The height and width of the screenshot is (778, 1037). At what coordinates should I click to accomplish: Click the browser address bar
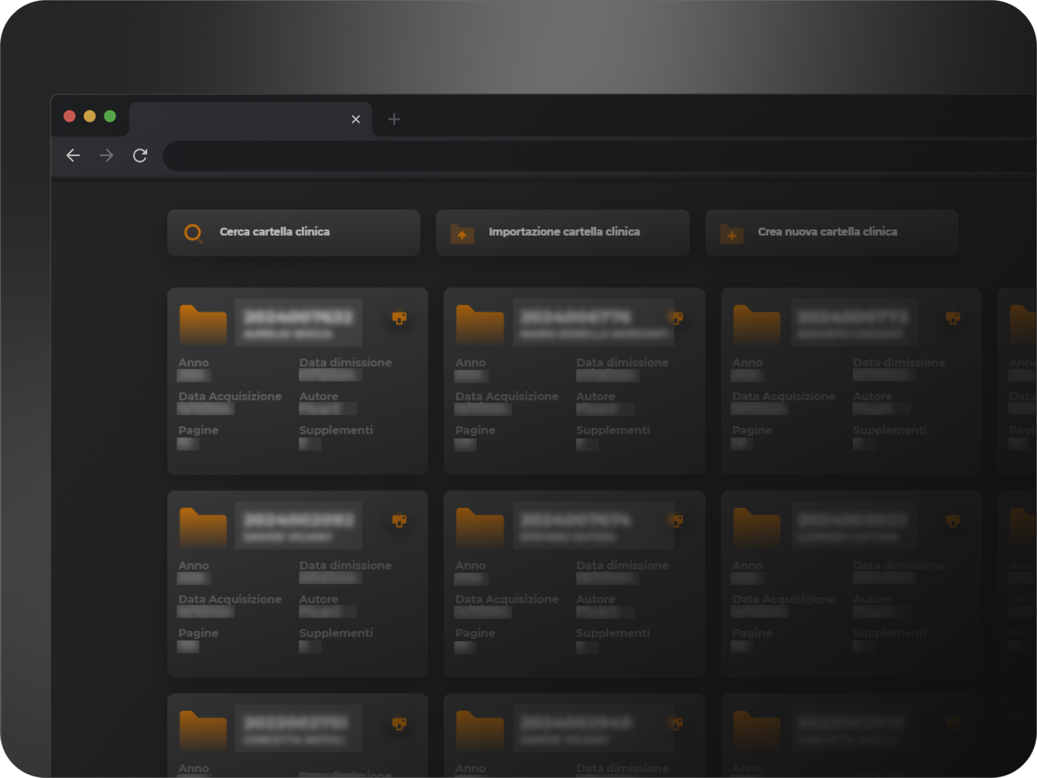[593, 156]
